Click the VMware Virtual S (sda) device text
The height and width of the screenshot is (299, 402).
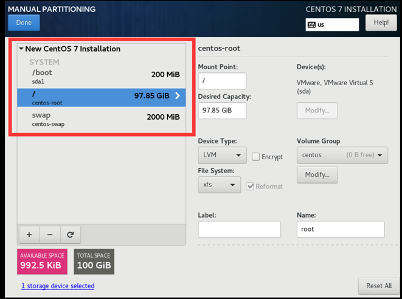(335, 87)
